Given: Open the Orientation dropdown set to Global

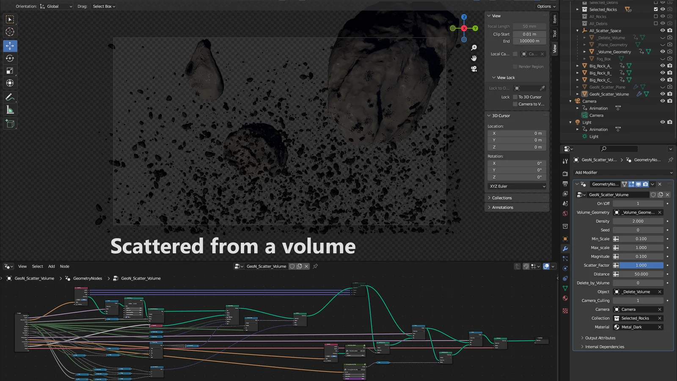Looking at the screenshot, I should click(56, 6).
